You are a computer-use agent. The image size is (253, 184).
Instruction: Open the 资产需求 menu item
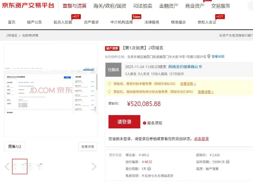[x=91, y=22]
